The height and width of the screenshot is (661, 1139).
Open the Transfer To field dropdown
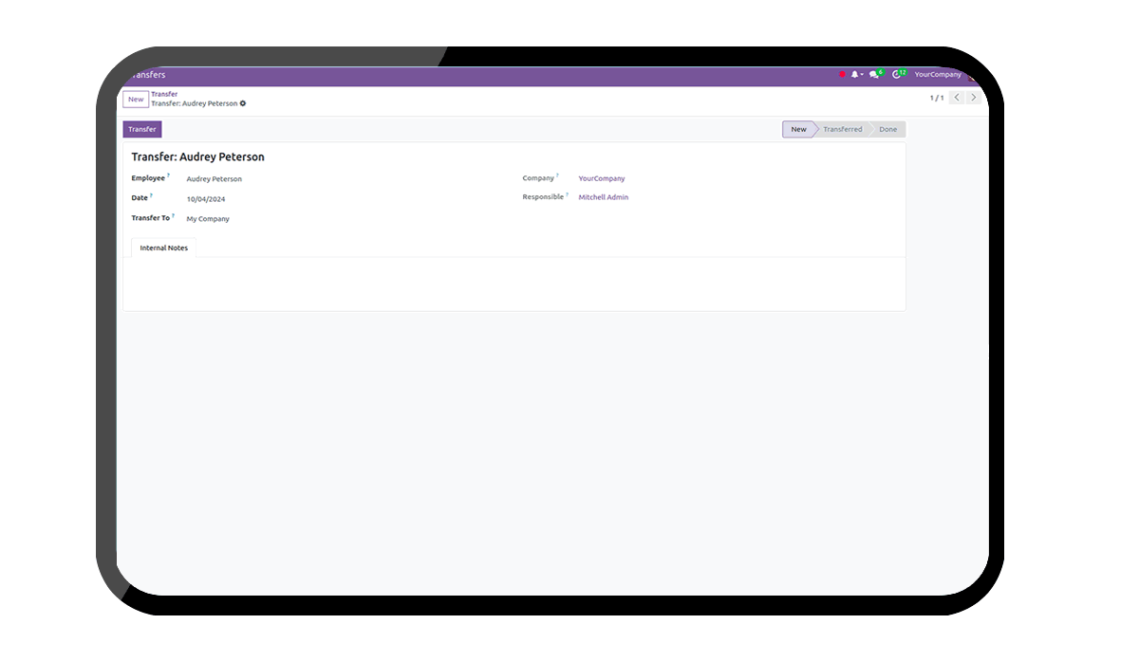pos(208,219)
